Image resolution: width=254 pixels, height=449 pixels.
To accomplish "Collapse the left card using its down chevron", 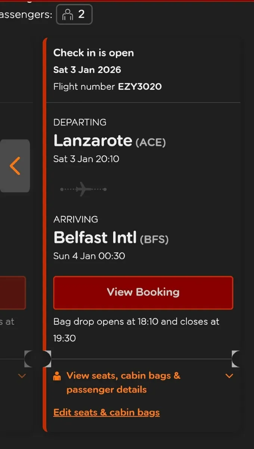I will pyautogui.click(x=22, y=376).
